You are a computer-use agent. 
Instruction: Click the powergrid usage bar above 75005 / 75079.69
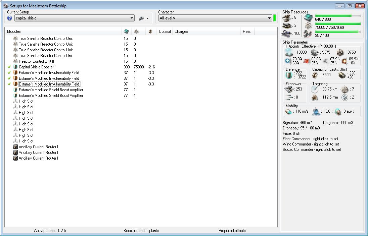pos(338,23)
